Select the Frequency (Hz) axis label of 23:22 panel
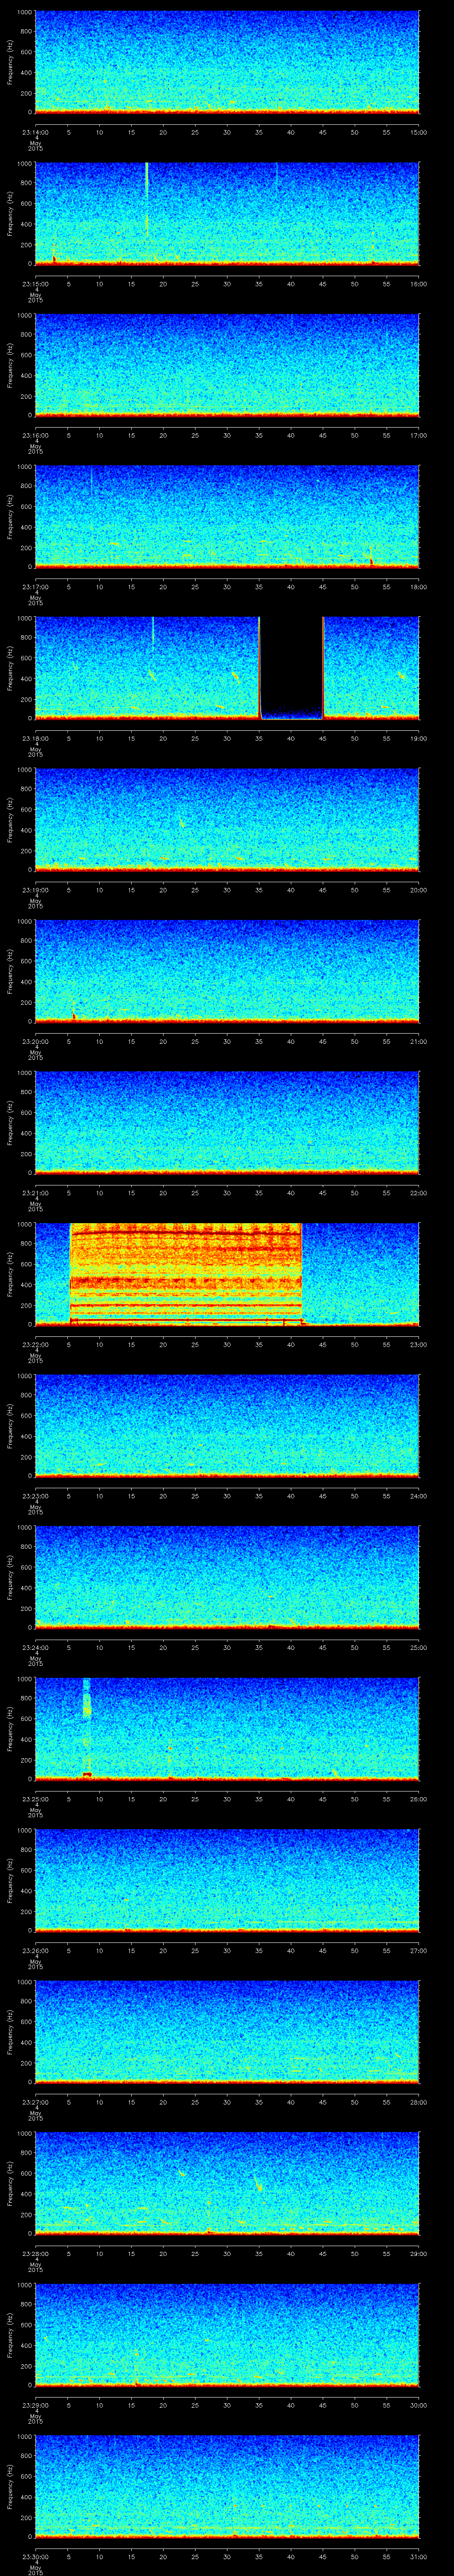This screenshot has height=2576, width=454. tap(11, 1274)
